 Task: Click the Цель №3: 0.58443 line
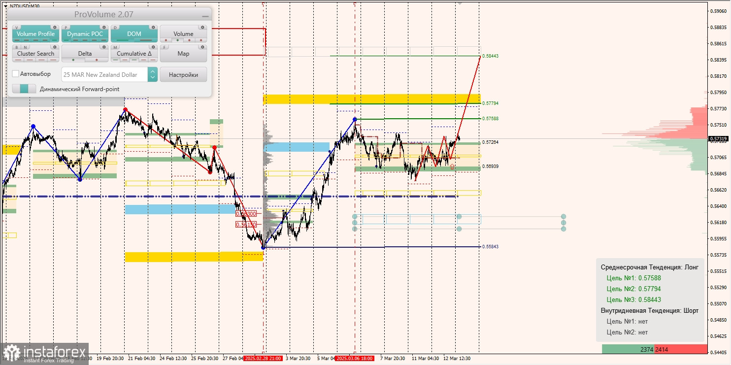pyautogui.click(x=634, y=299)
